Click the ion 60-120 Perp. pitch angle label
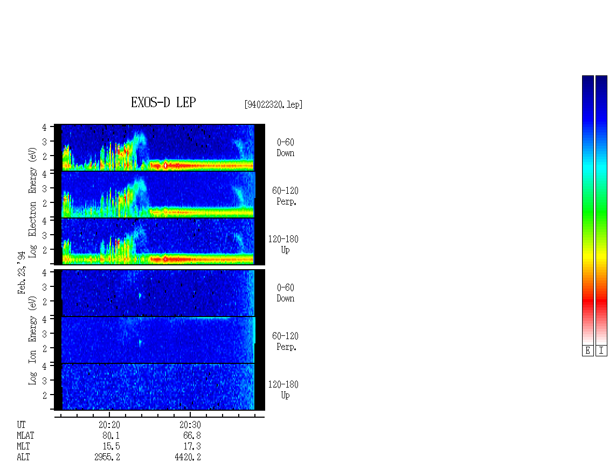This screenshot has width=609, height=471. (x=286, y=342)
